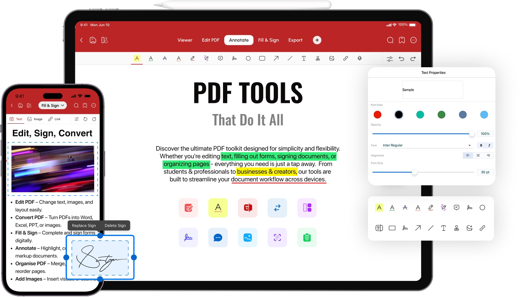Image resolution: width=521 pixels, height=297 pixels.
Task: Click the Undo arrow in the toolbar
Action: click(401, 58)
